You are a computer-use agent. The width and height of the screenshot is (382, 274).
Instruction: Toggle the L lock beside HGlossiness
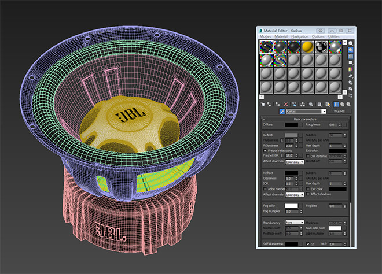point(282,140)
